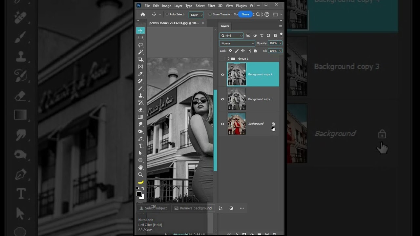Open the Filter menu

(211, 6)
